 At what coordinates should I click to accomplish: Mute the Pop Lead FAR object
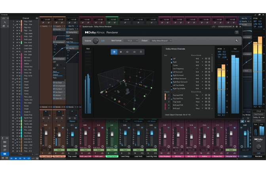tap(206, 95)
